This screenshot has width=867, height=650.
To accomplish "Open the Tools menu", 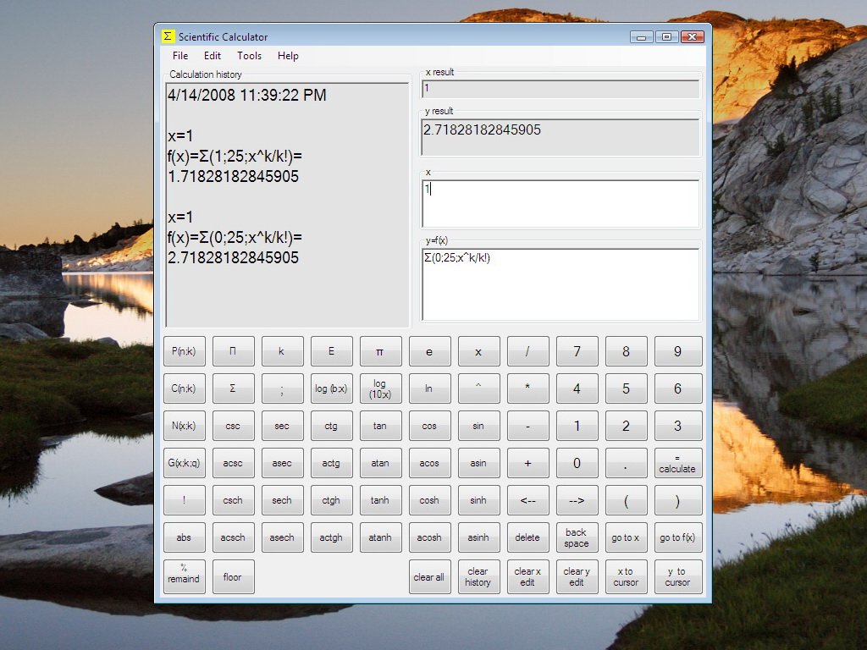I will click(250, 56).
